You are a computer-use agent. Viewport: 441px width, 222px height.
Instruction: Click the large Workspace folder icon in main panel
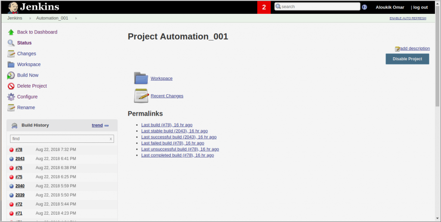(141, 78)
